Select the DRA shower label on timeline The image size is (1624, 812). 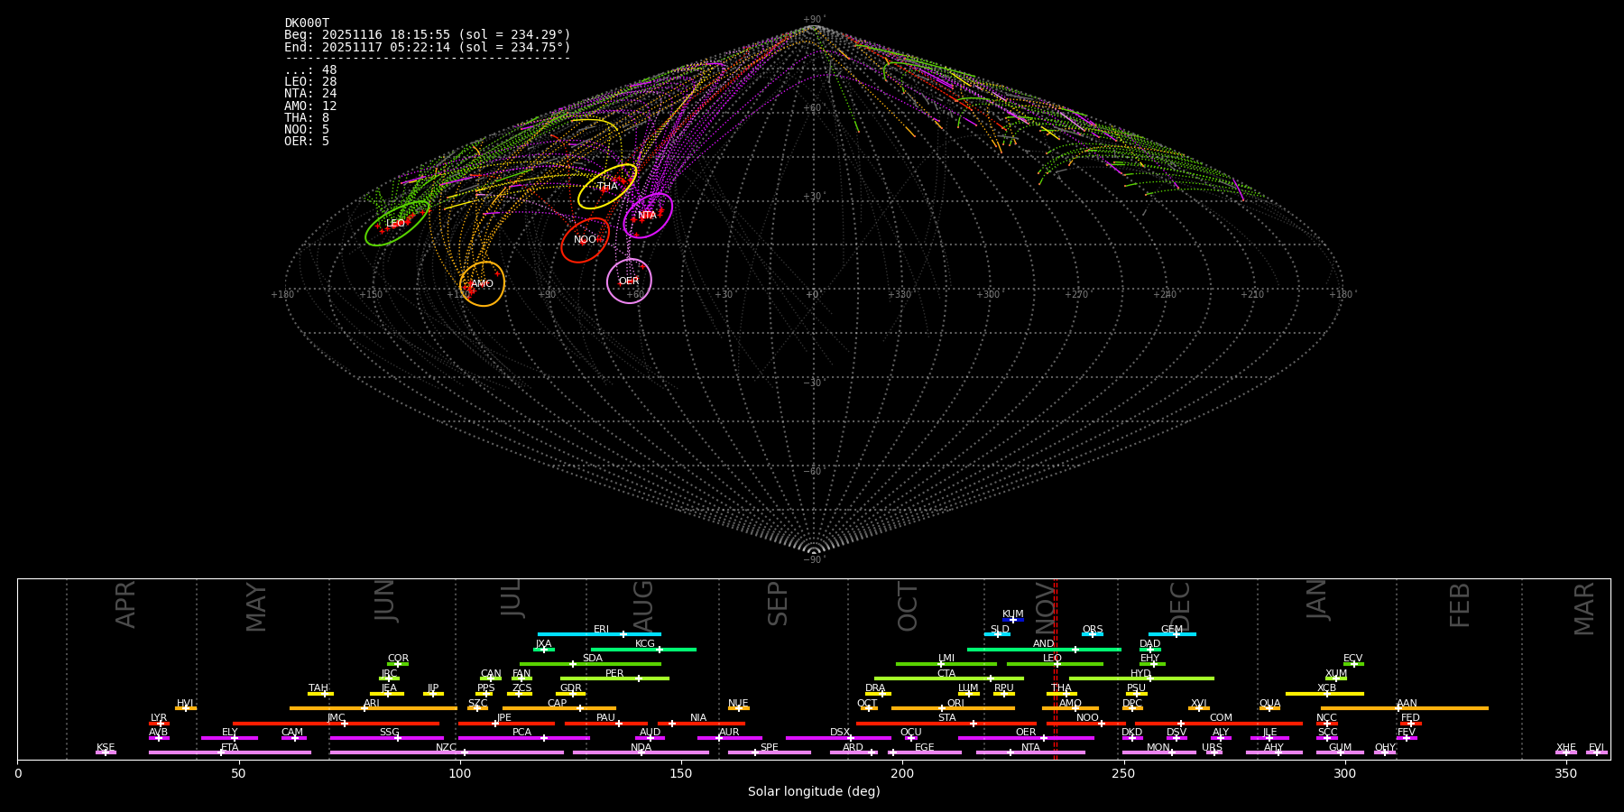875,688
